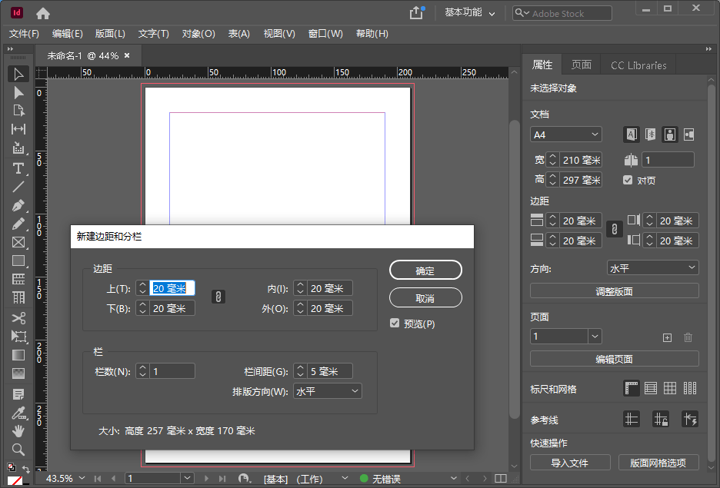The width and height of the screenshot is (720, 488).
Task: Expand the page number dropdown in 页面 section
Action: (x=595, y=336)
